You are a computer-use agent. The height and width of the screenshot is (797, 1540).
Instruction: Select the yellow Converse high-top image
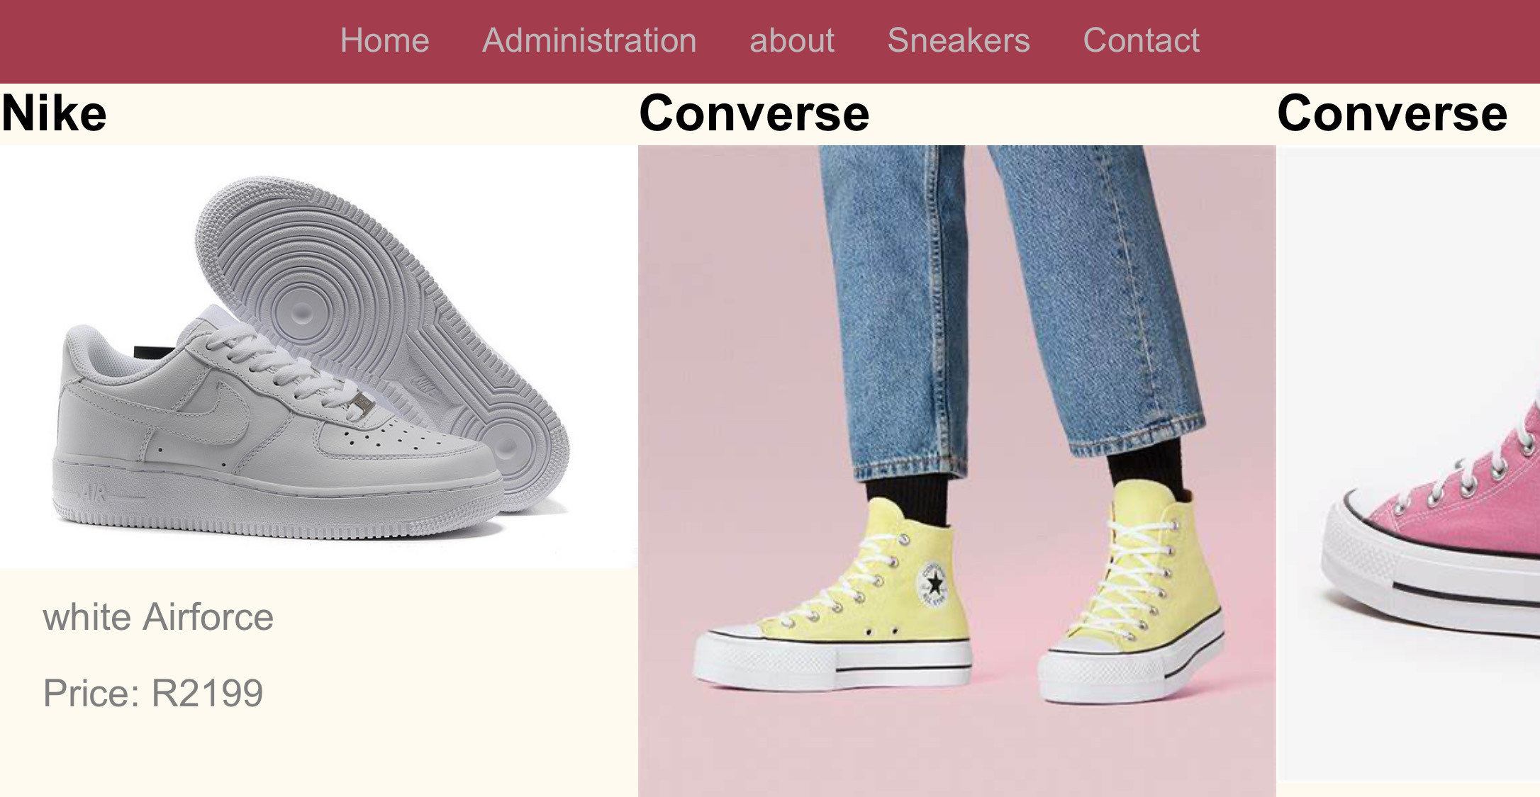957,471
